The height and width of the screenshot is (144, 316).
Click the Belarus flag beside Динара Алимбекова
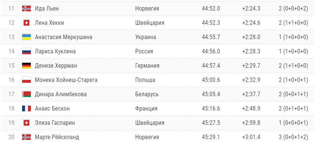(x=26, y=94)
